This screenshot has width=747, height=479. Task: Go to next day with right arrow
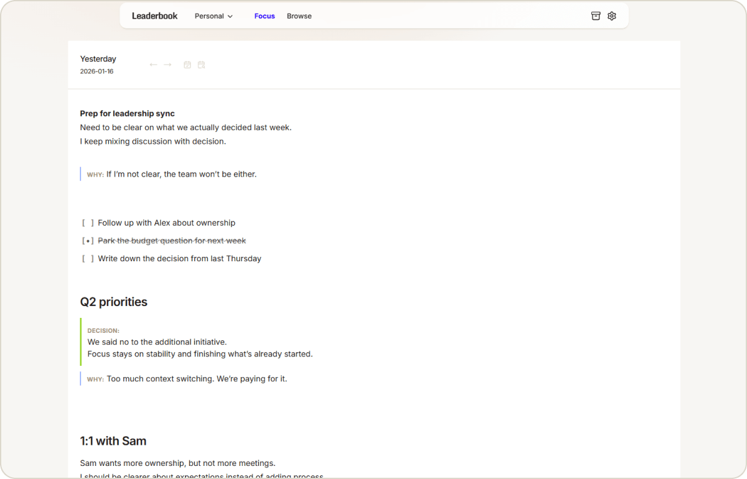(x=167, y=65)
